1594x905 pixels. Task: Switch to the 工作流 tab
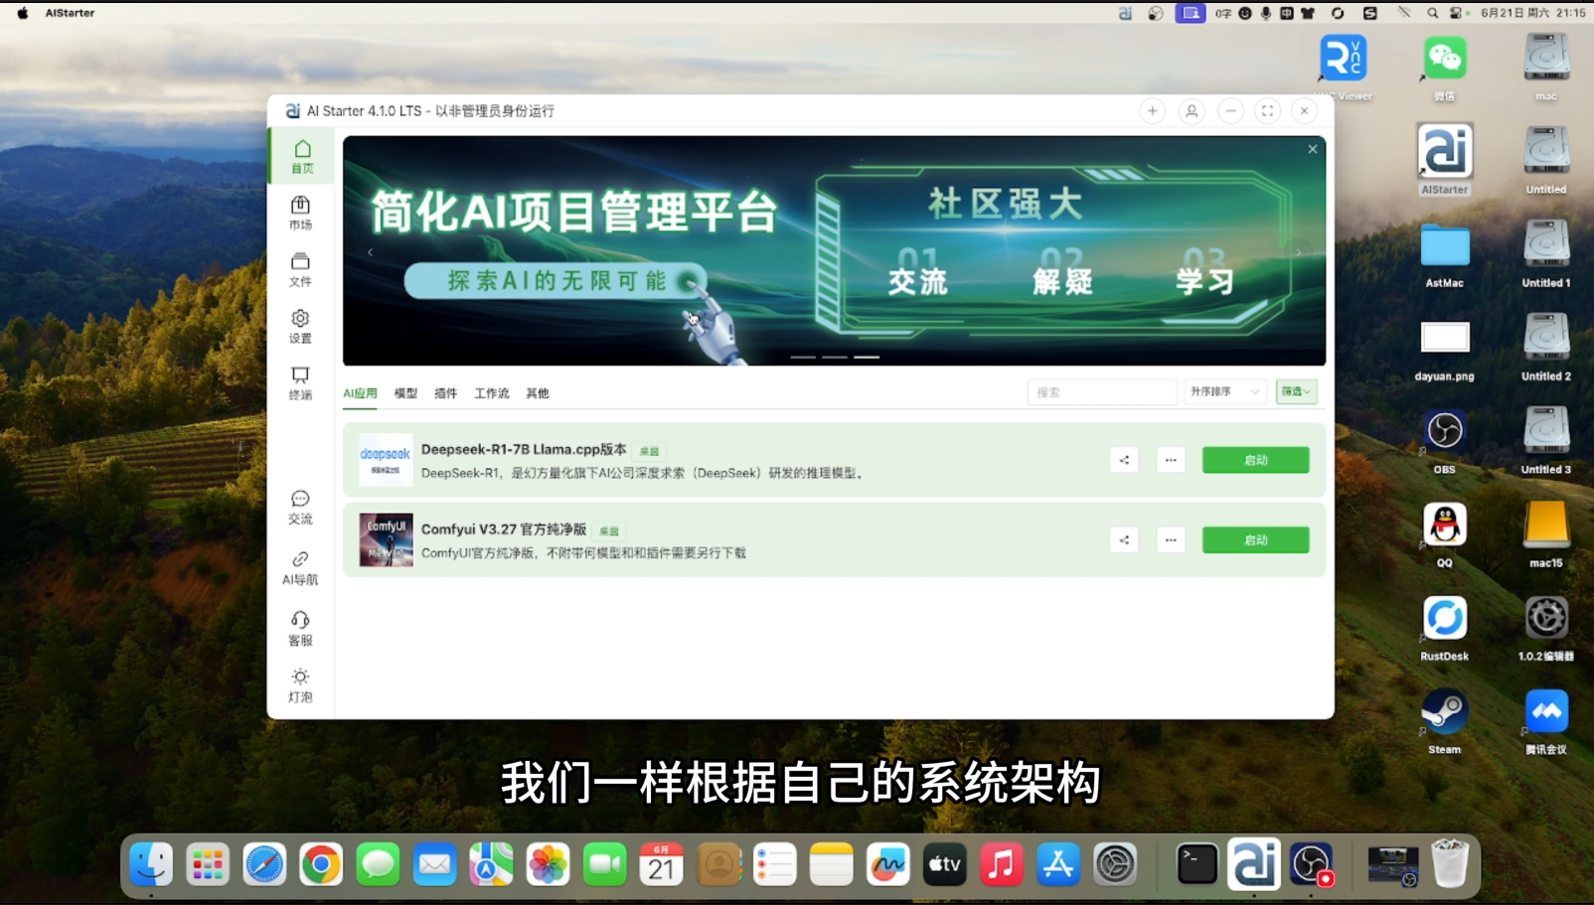(491, 393)
